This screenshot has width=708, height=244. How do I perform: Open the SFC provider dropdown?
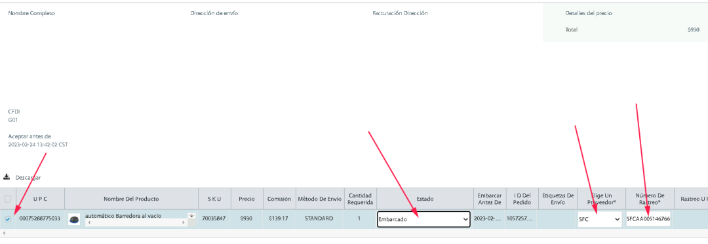pos(600,219)
